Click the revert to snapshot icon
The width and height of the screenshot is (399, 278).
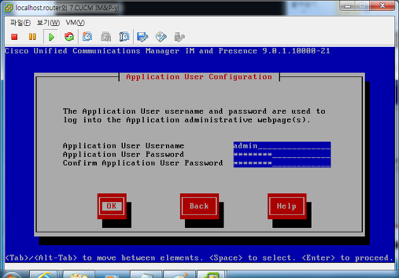point(106,37)
